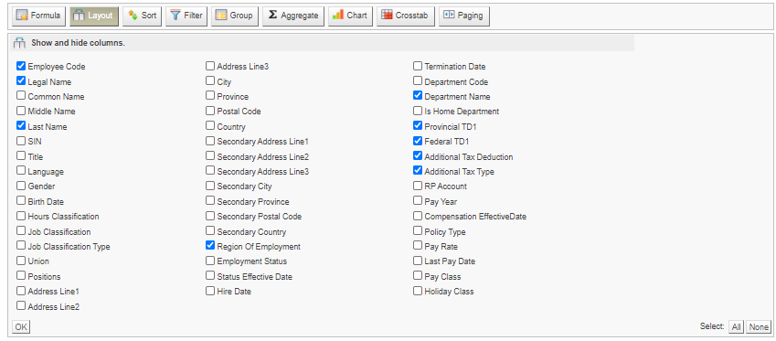Enable the Pay Class column
The height and width of the screenshot is (341, 776).
point(418,276)
